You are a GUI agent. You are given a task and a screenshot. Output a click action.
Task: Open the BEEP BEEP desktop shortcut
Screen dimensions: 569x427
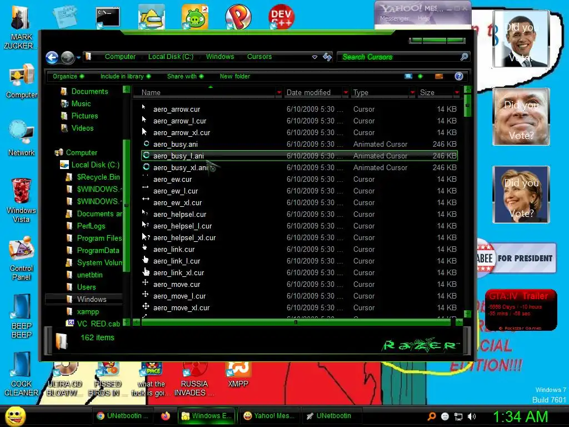tap(22, 316)
